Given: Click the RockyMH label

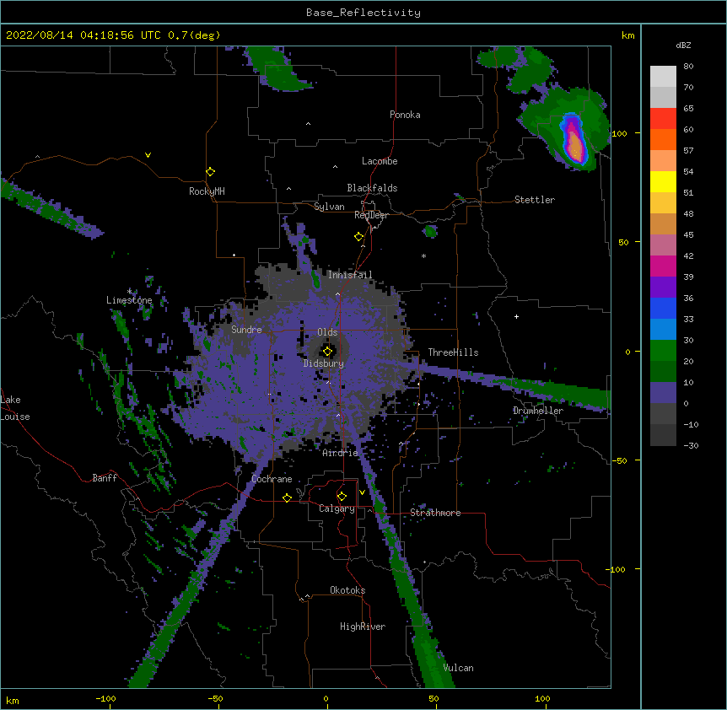Looking at the screenshot, I should point(207,191).
